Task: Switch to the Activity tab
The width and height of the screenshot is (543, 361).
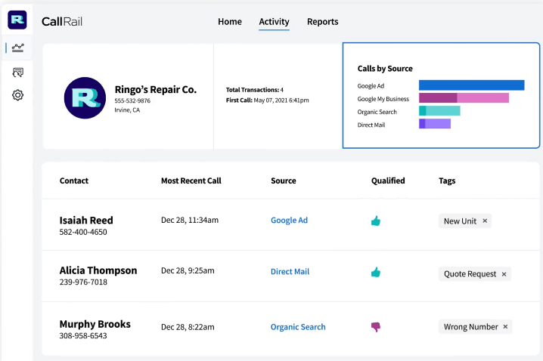Action: click(274, 22)
